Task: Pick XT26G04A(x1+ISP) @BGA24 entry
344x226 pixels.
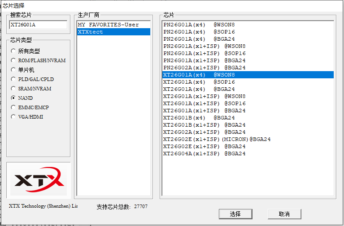Action: tap(204, 154)
